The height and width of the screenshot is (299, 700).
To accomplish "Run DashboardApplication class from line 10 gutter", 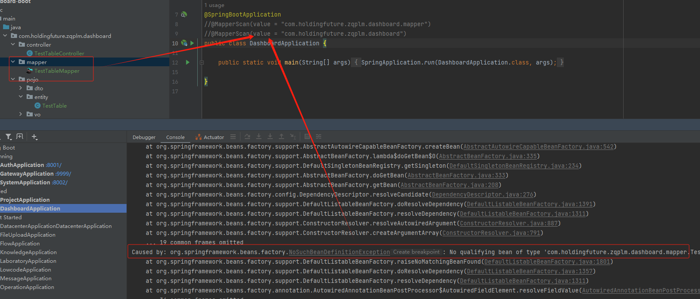I will 192,43.
